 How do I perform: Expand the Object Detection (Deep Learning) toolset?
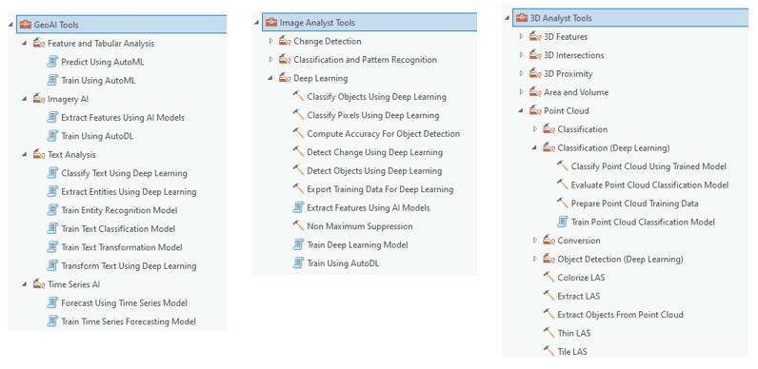(x=534, y=259)
